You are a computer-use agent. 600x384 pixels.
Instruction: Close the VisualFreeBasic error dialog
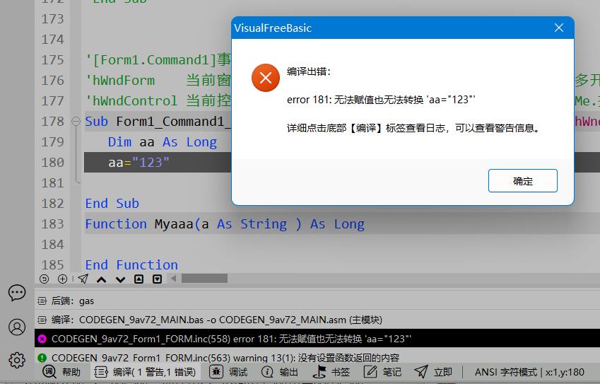558,28
